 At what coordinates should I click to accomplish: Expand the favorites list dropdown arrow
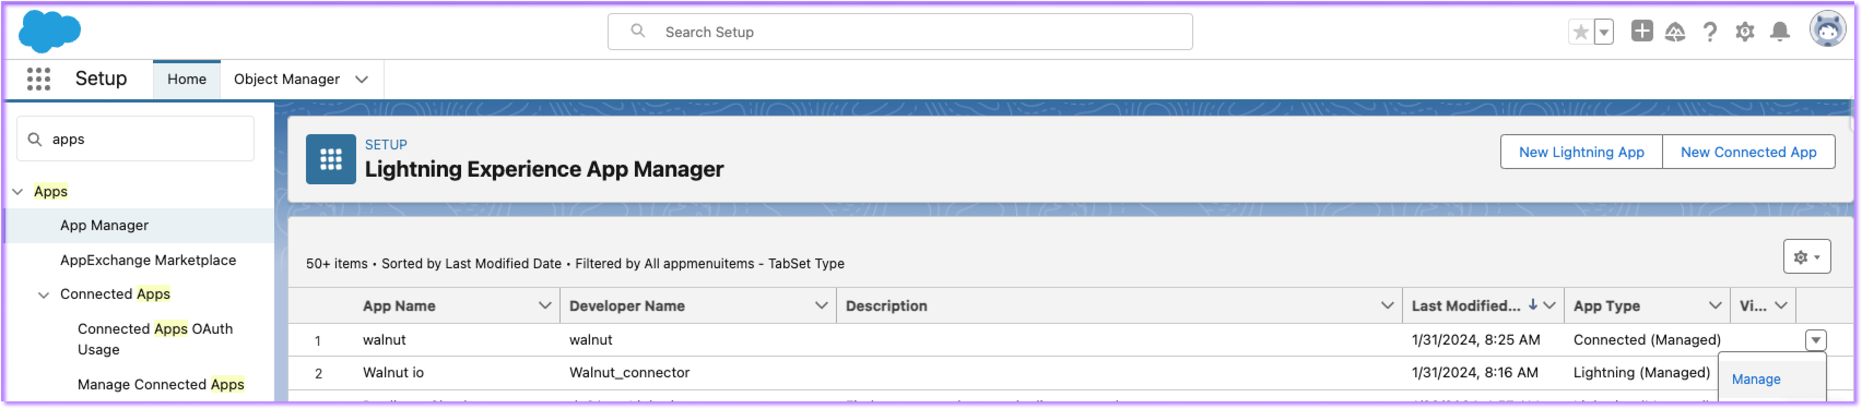point(1604,32)
